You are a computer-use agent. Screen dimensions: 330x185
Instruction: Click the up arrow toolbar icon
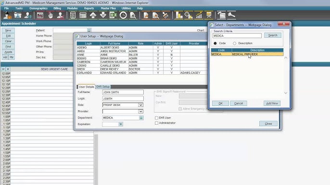93,15
